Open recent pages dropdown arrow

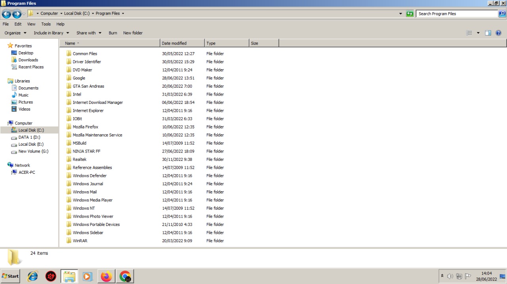[24, 14]
